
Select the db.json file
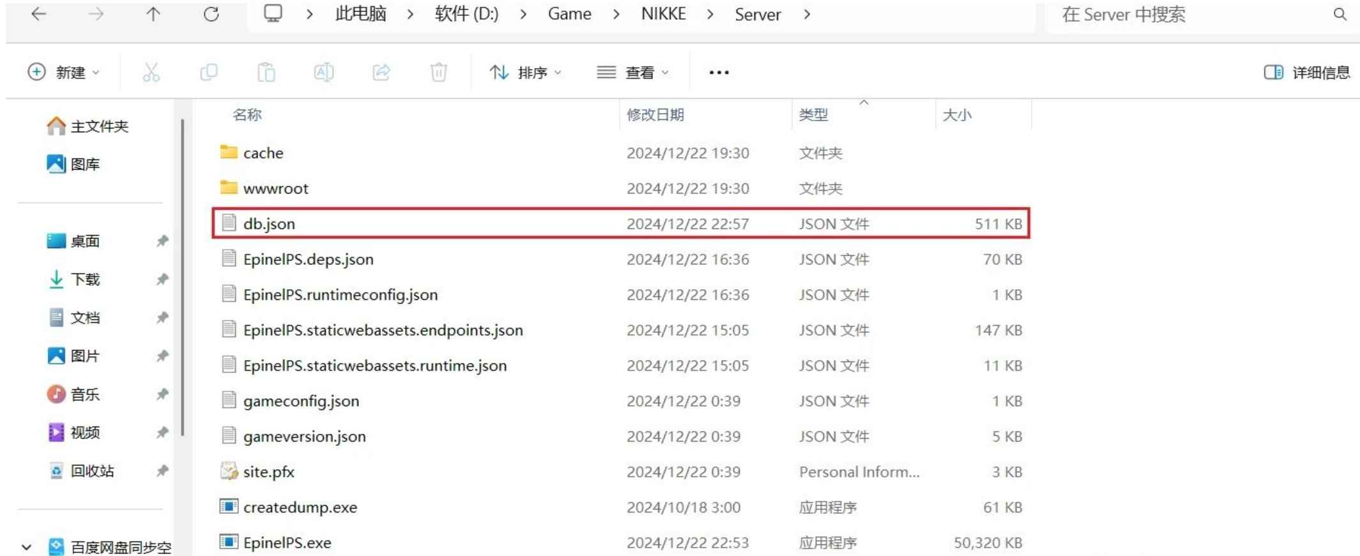(x=269, y=224)
